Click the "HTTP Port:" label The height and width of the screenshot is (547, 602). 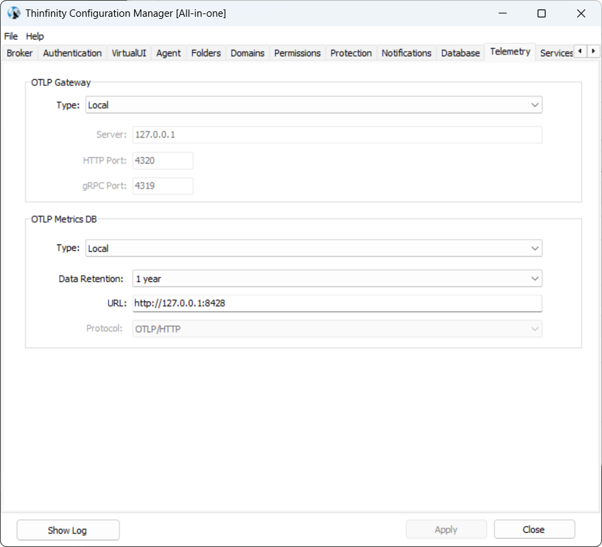coord(105,160)
